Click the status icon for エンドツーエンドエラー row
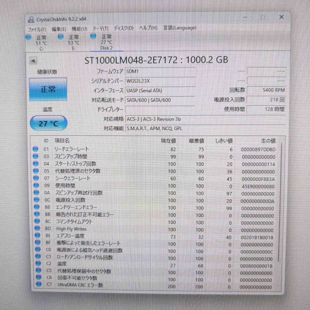The image size is (310, 310). [x=37, y=207]
